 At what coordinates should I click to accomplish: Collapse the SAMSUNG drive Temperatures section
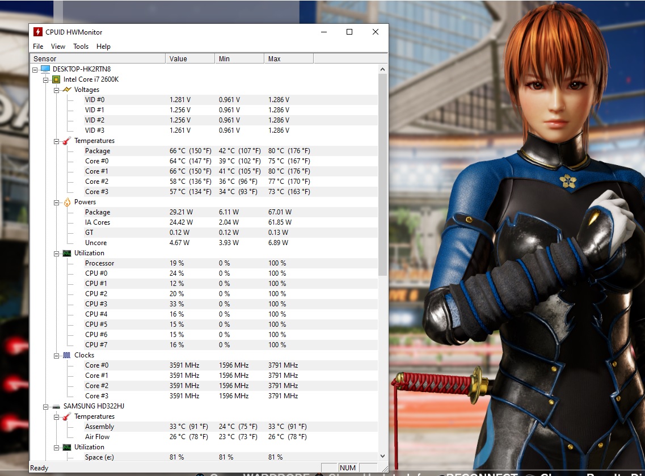(56, 417)
